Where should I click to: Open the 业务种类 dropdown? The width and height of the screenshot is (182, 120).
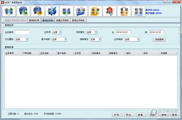(132, 39)
